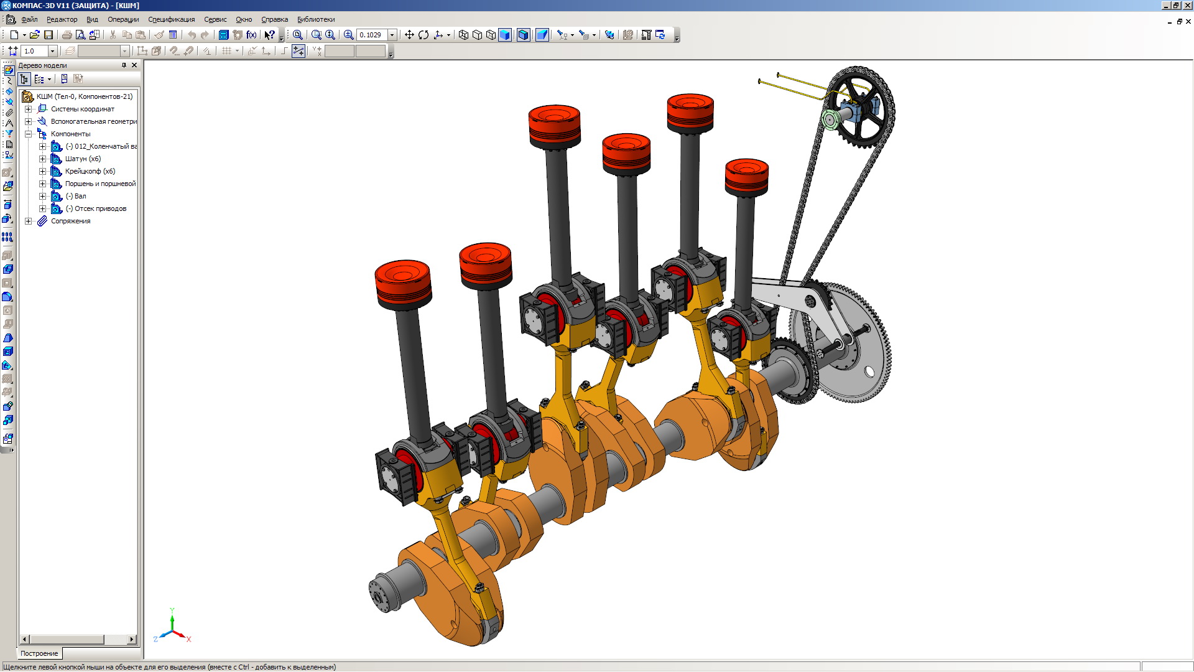This screenshot has width=1194, height=672.
Task: Switch to wireframe display mode
Action: 463,35
